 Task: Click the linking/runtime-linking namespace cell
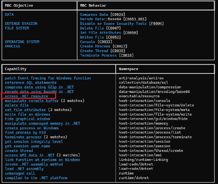(144, 160)
